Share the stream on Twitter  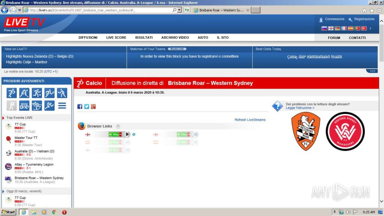(x=87, y=106)
